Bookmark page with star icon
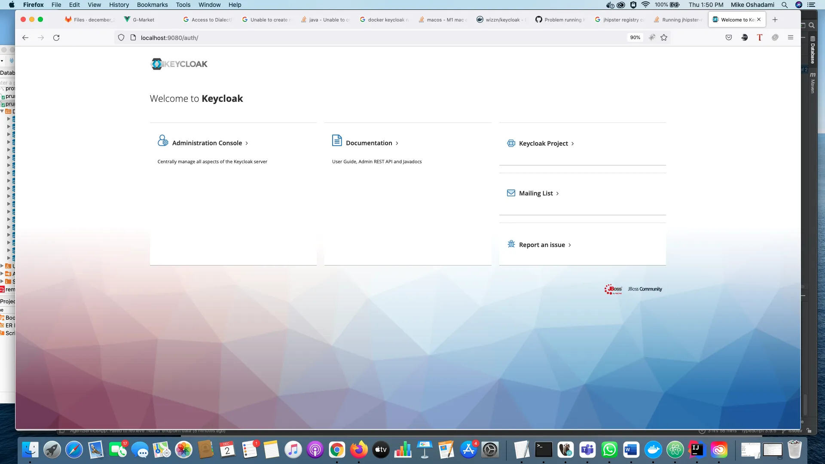This screenshot has height=464, width=825. (x=664, y=38)
